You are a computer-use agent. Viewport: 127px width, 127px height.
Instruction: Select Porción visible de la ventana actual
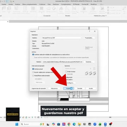pos(33,72)
